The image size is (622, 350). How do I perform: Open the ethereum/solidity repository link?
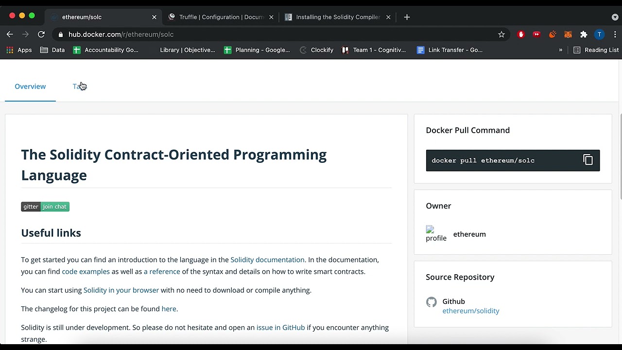tap(470, 311)
